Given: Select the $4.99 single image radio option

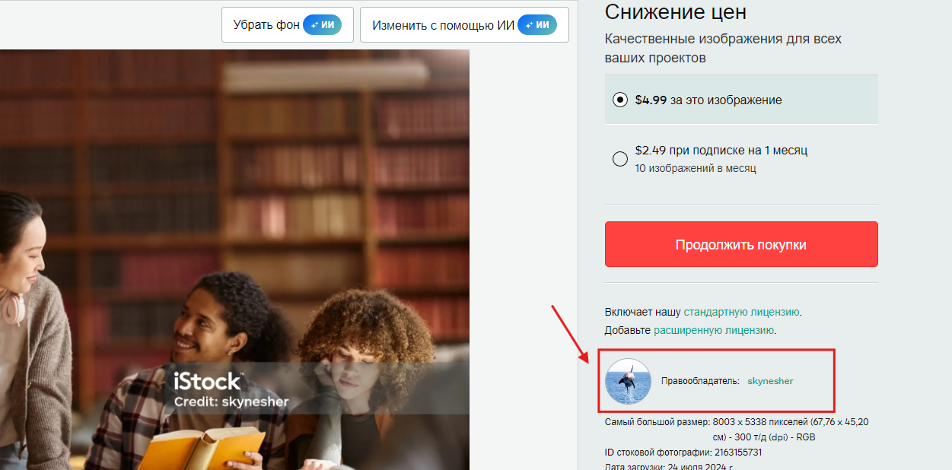Looking at the screenshot, I should (x=620, y=100).
